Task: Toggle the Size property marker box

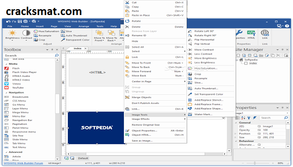Action: point(259,137)
